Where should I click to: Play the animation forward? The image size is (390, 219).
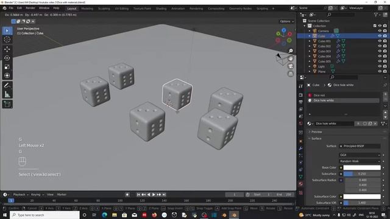click(x=154, y=195)
